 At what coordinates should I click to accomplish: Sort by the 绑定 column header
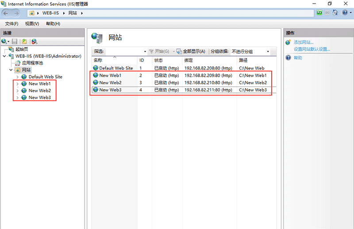[209, 60]
